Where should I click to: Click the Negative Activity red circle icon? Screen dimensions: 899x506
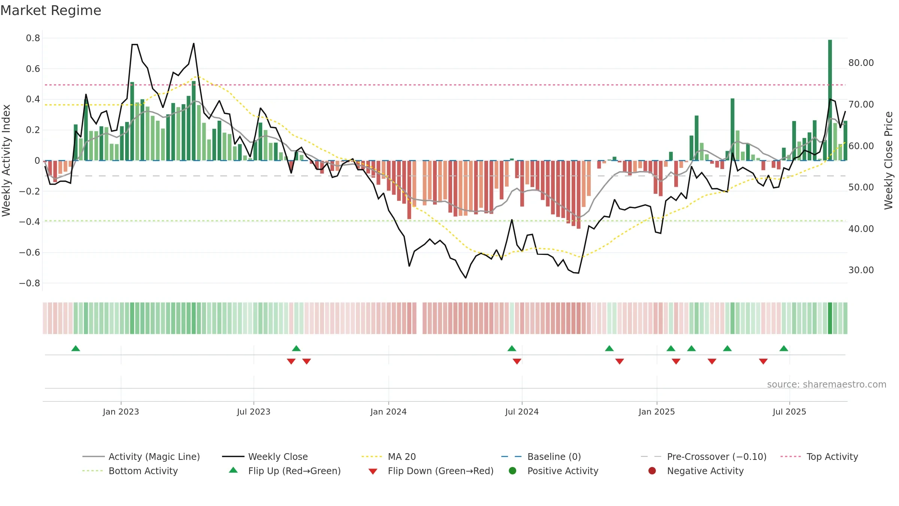pyautogui.click(x=652, y=470)
